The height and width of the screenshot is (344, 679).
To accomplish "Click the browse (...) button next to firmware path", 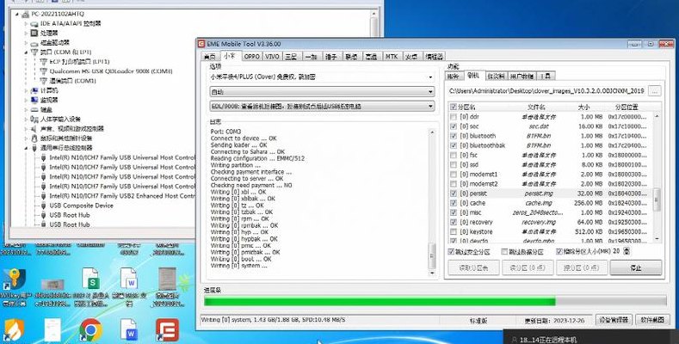I will [655, 91].
